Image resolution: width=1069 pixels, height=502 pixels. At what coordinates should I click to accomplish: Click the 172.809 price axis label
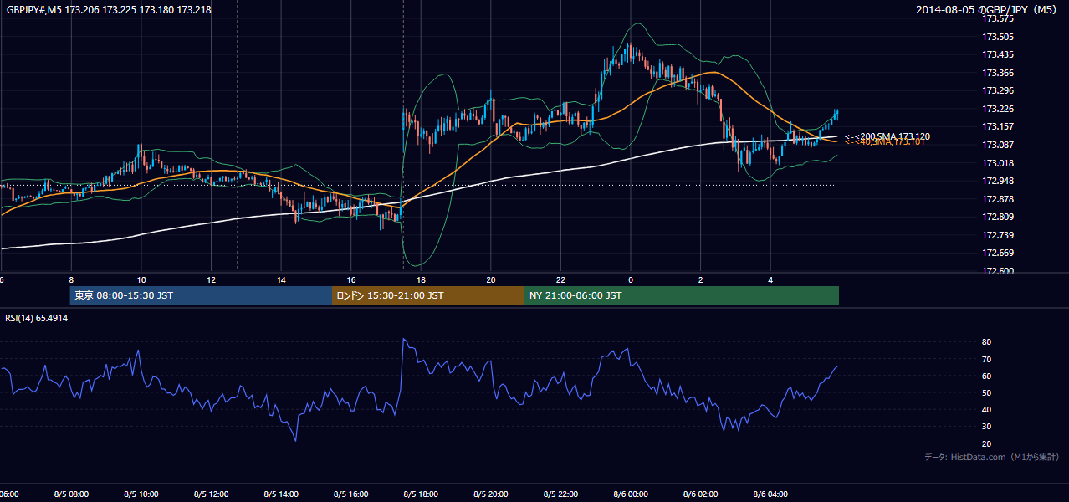tap(997, 217)
